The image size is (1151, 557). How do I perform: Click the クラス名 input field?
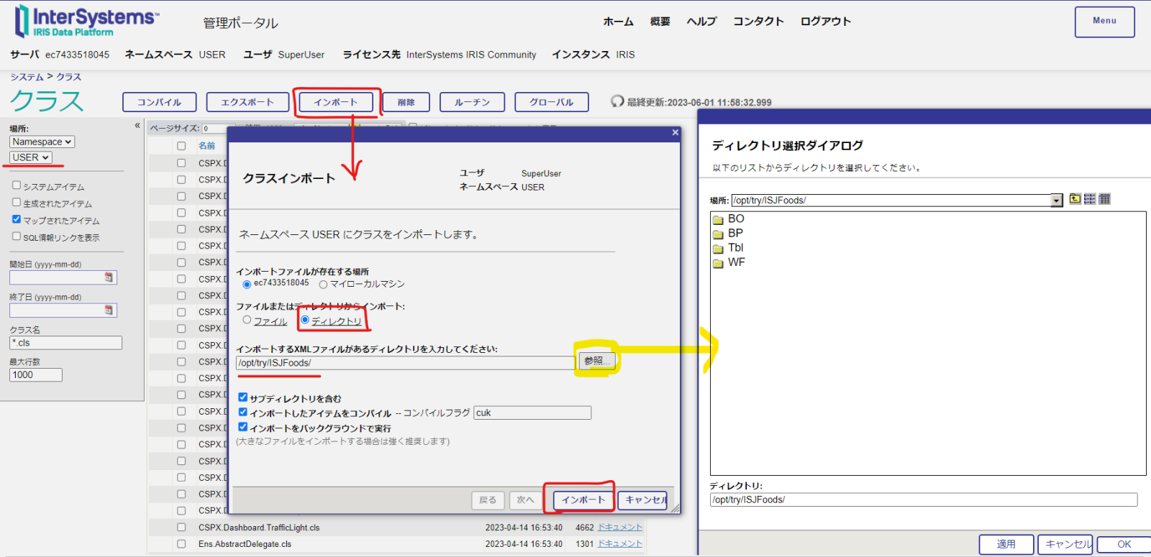[65, 343]
